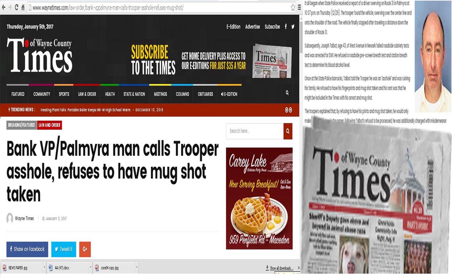Click the browser back arrow

4,7
